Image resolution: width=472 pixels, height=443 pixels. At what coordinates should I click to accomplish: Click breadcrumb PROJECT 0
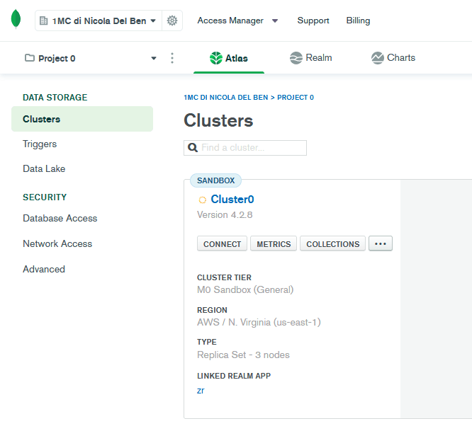click(296, 98)
